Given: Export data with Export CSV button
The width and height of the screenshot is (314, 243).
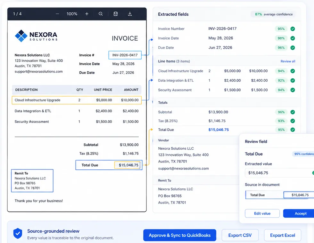Looking at the screenshot, I should tap(240, 235).
